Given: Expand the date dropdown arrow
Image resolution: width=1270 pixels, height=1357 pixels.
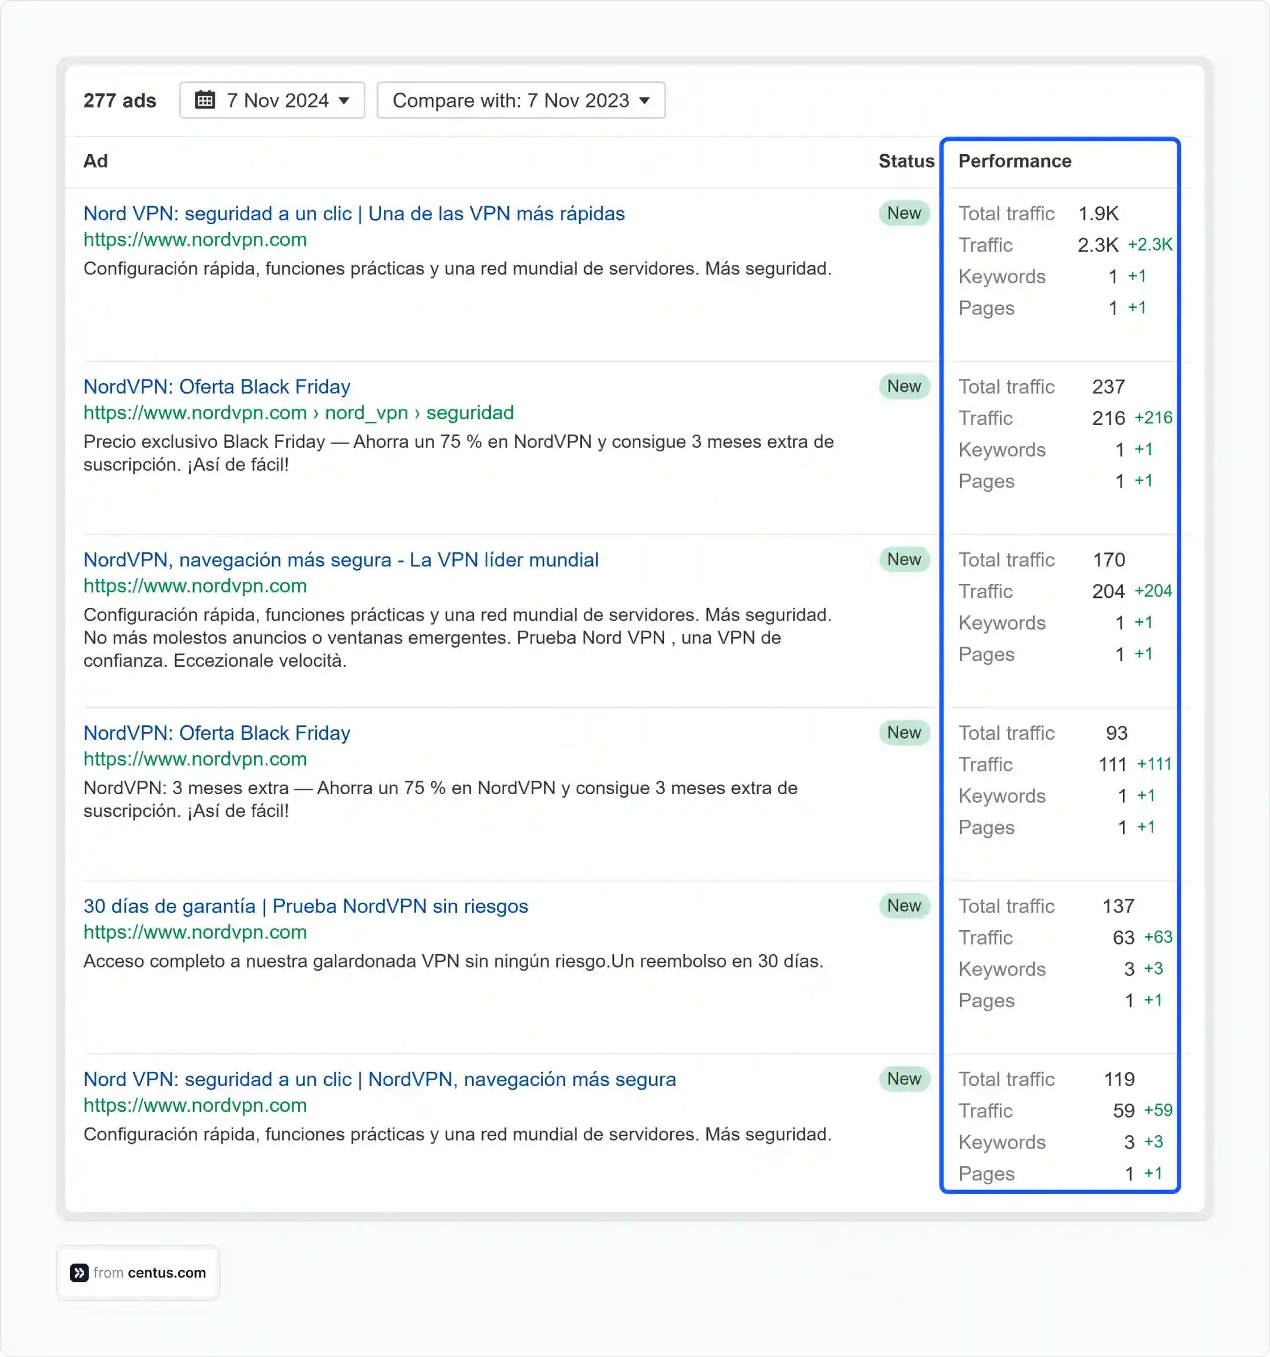Looking at the screenshot, I should (x=346, y=100).
